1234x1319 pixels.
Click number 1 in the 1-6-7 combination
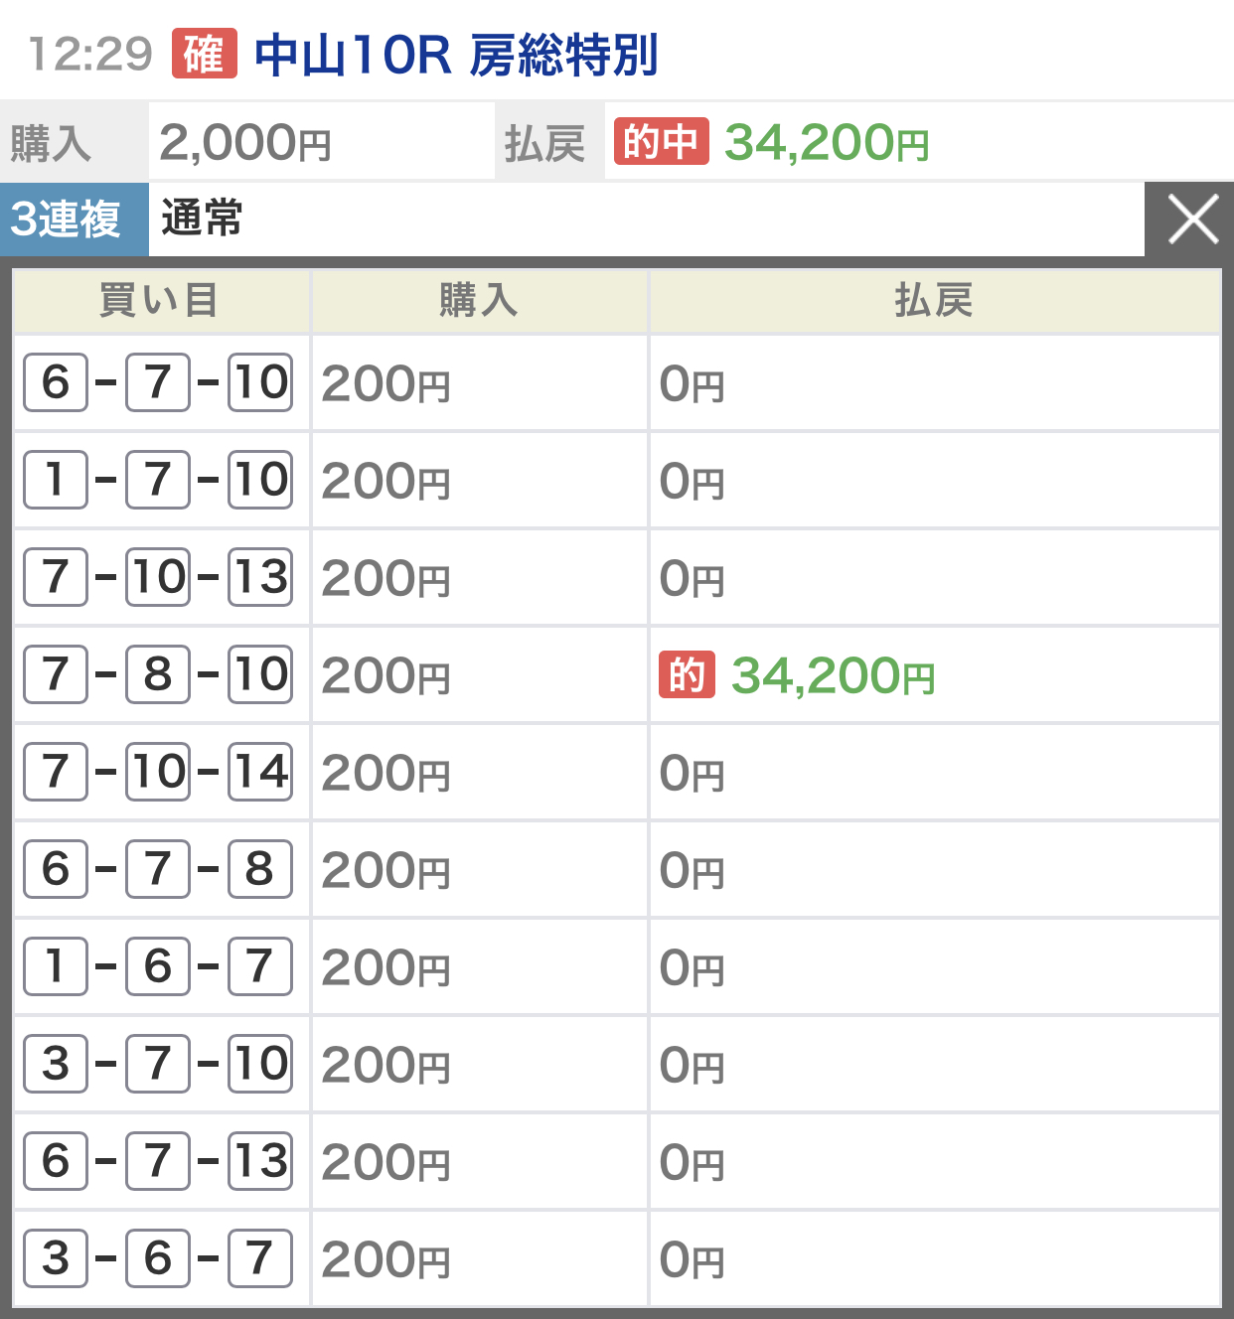click(x=56, y=966)
